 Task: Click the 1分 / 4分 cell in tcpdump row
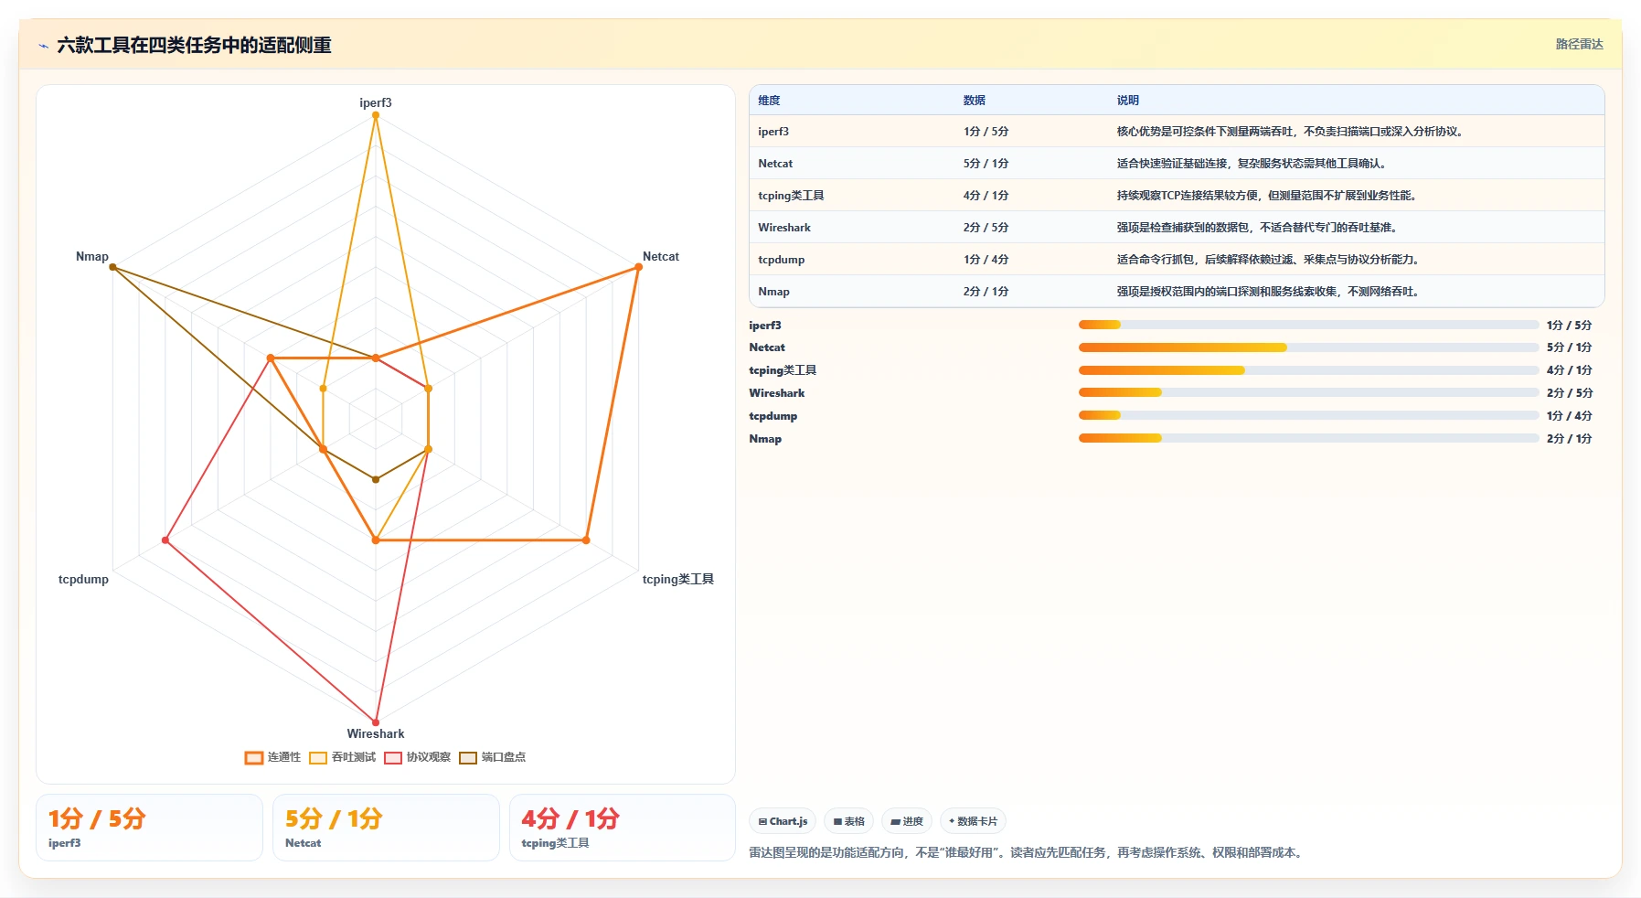tap(986, 260)
